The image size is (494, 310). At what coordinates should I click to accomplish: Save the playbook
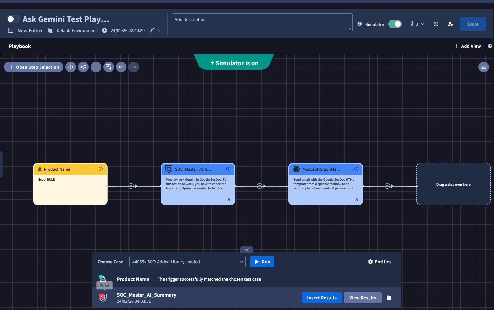pyautogui.click(x=473, y=24)
